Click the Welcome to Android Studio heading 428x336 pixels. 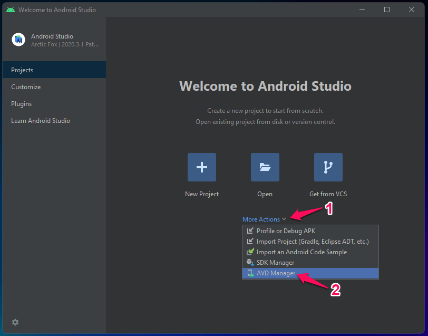[265, 86]
